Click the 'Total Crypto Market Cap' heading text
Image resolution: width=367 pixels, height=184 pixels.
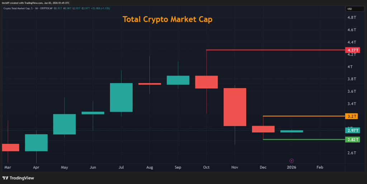167,19
